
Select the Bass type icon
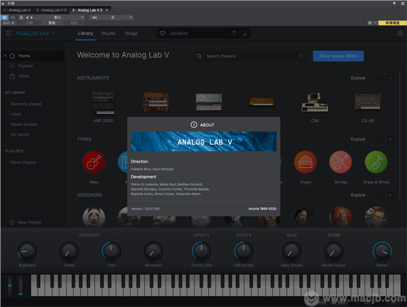(x=94, y=163)
